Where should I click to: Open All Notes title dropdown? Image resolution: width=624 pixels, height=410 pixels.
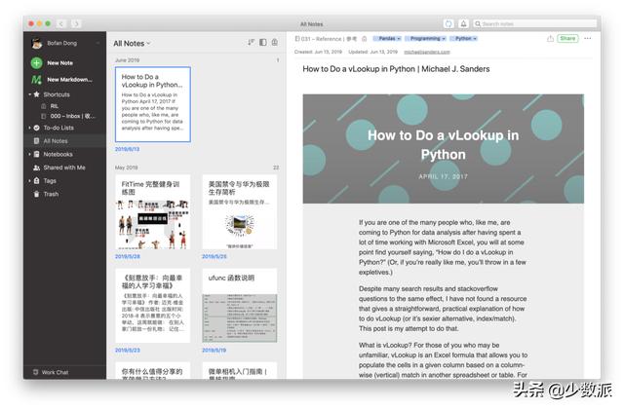tap(132, 44)
